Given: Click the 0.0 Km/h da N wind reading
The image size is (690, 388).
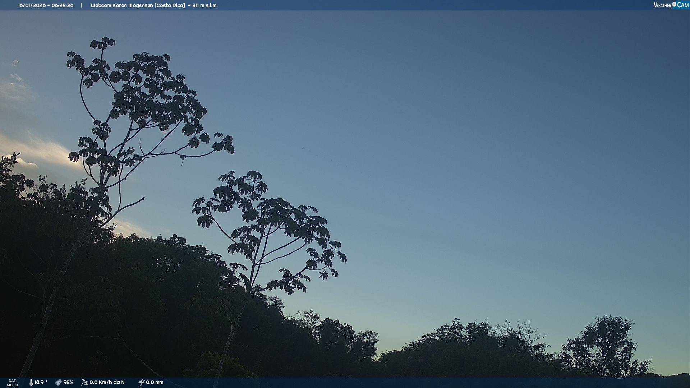Looking at the screenshot, I should (107, 382).
